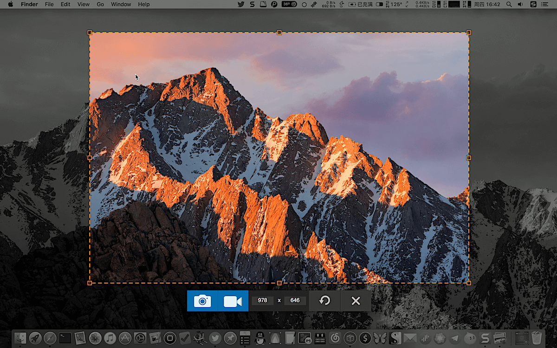Reset the selection with the undo arrow
Screen dimensions: 557x348
[x=324, y=301]
